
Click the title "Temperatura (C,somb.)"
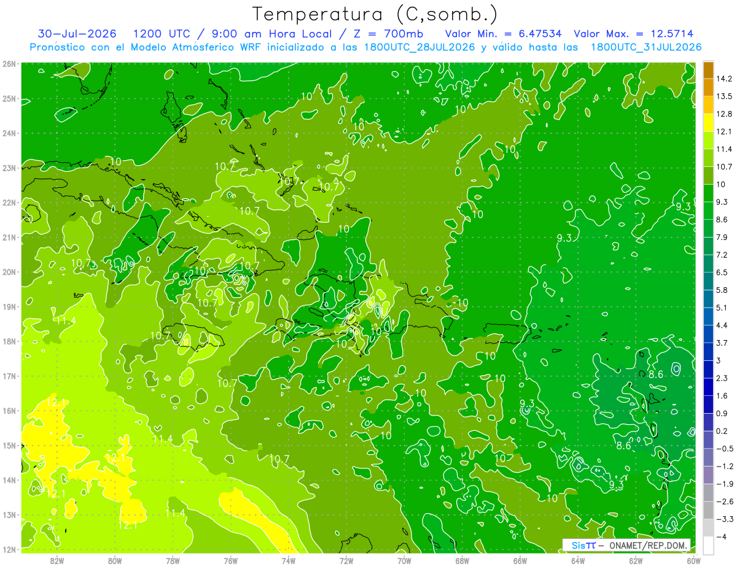pyautogui.click(x=375, y=14)
